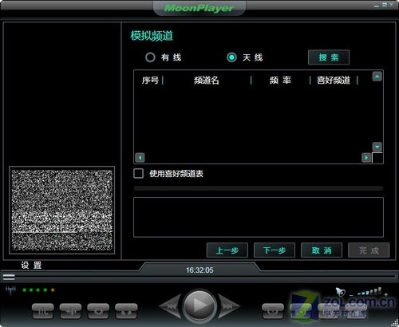399x327 pixels.
Task: Click the T/C mode icon button
Action: [x=42, y=311]
